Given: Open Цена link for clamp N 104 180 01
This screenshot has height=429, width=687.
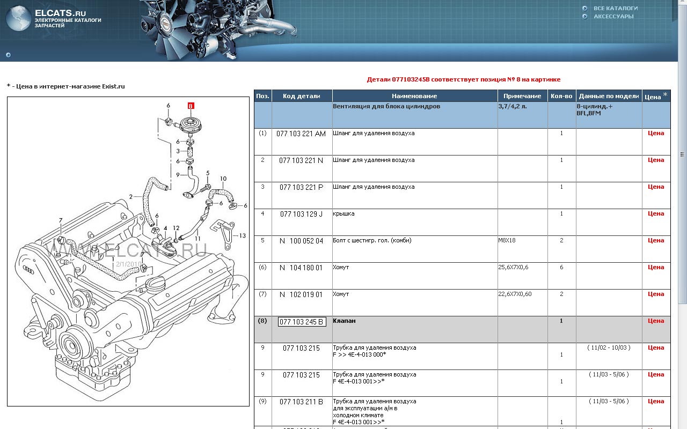Looking at the screenshot, I should [x=655, y=267].
